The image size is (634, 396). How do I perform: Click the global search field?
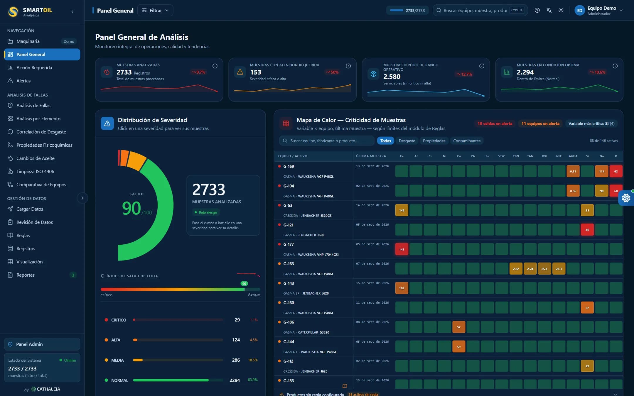tap(480, 10)
